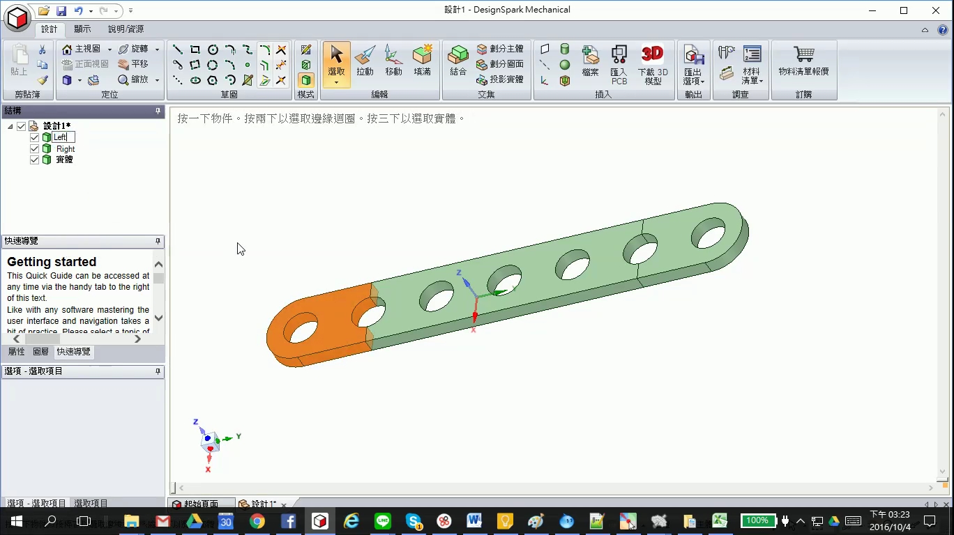Image resolution: width=954 pixels, height=535 pixels.
Task: Open the 縮放 dropdown arrow
Action: [157, 80]
